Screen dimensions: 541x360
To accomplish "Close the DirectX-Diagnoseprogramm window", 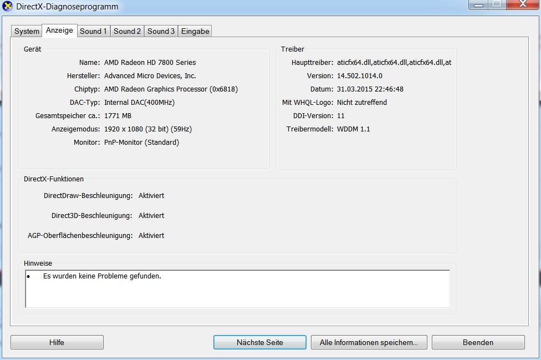I will [523, 4].
